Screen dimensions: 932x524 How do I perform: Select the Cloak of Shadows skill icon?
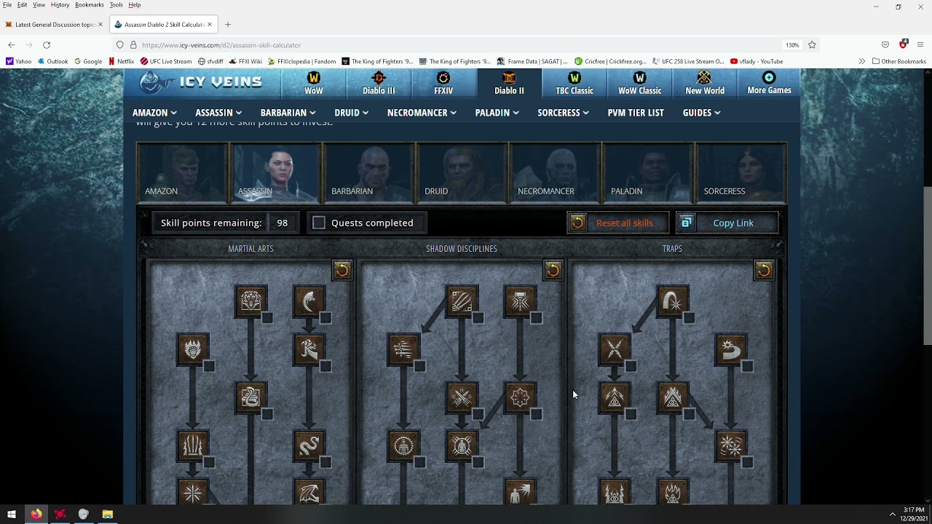(x=521, y=397)
